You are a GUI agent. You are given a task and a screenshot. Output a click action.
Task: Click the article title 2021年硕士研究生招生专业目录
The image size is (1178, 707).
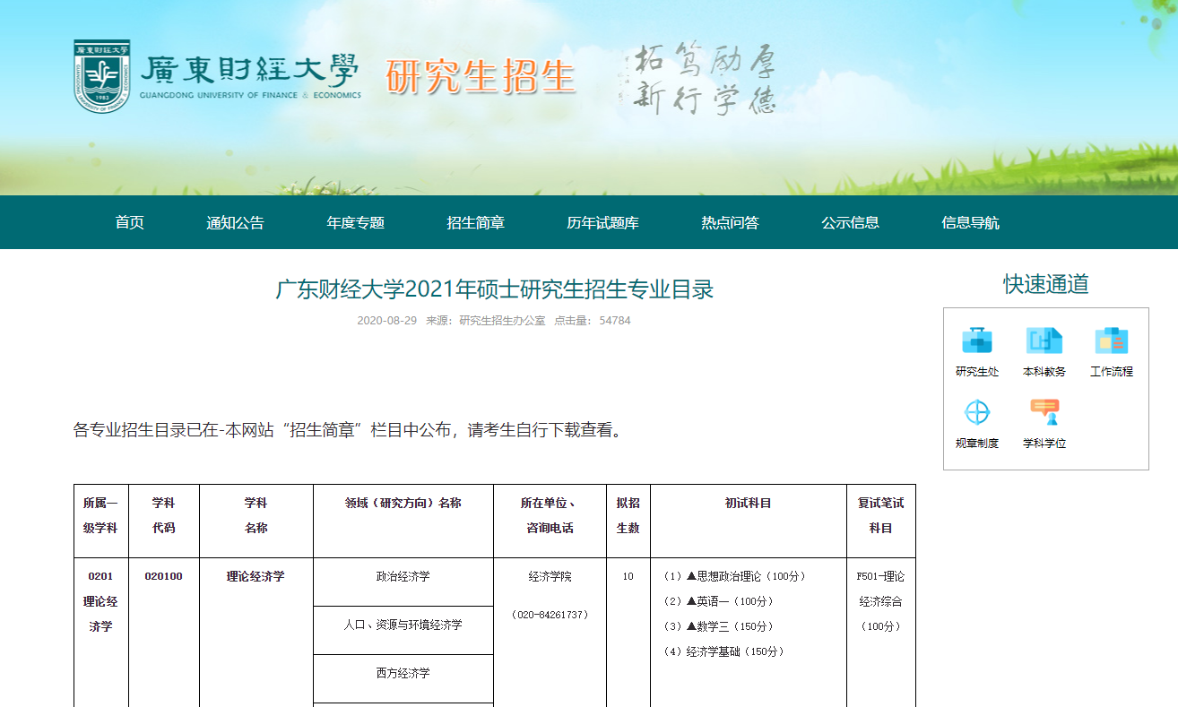tap(494, 290)
